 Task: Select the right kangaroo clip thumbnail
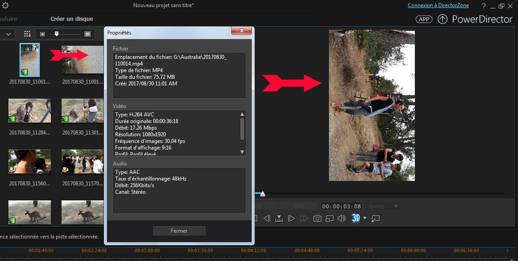click(82, 212)
